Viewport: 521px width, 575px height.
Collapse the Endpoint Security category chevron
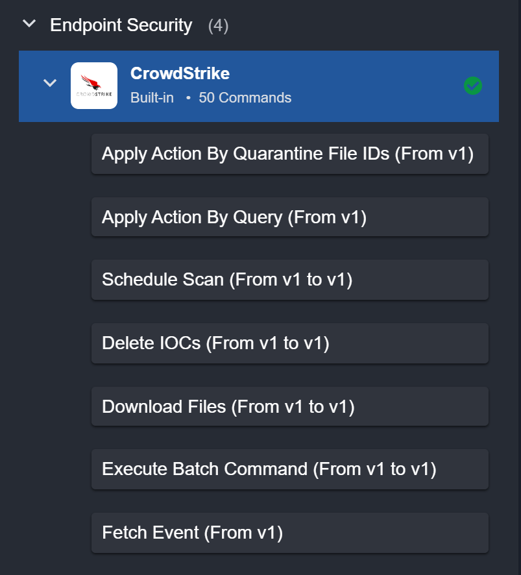click(x=29, y=25)
